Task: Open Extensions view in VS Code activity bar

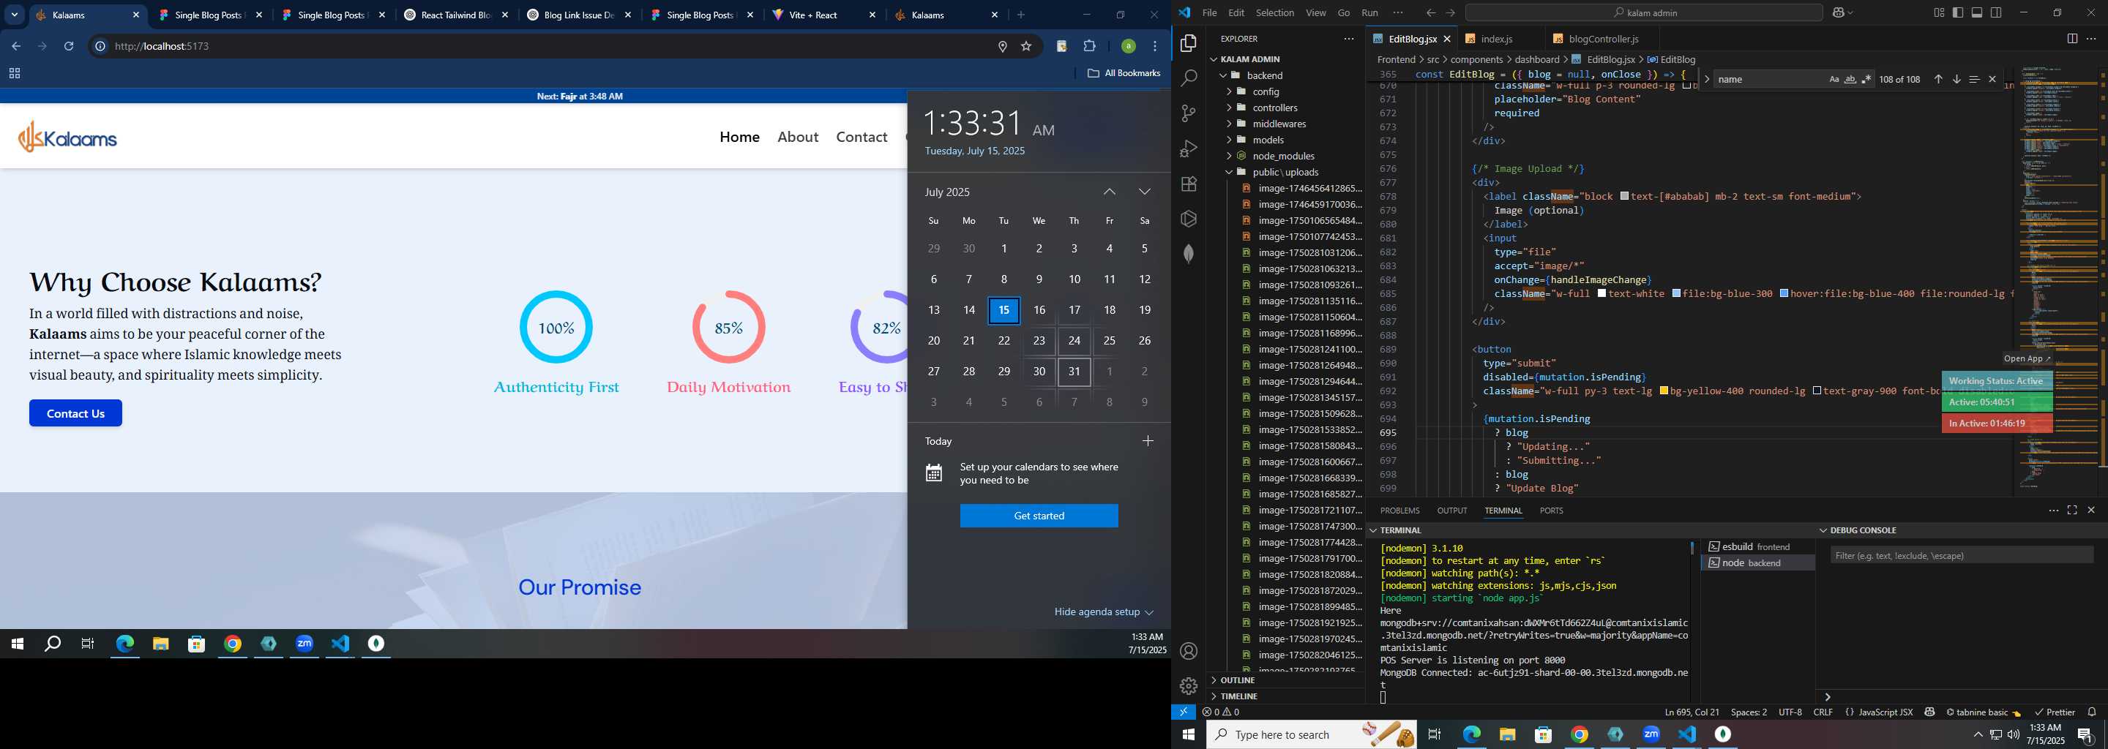Action: [x=1189, y=184]
